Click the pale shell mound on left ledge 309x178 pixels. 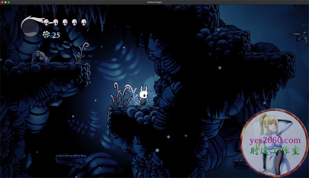point(40,56)
